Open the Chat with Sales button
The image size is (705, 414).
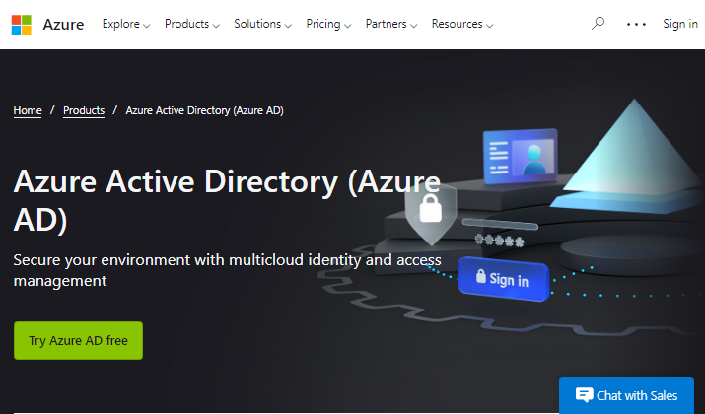click(626, 395)
